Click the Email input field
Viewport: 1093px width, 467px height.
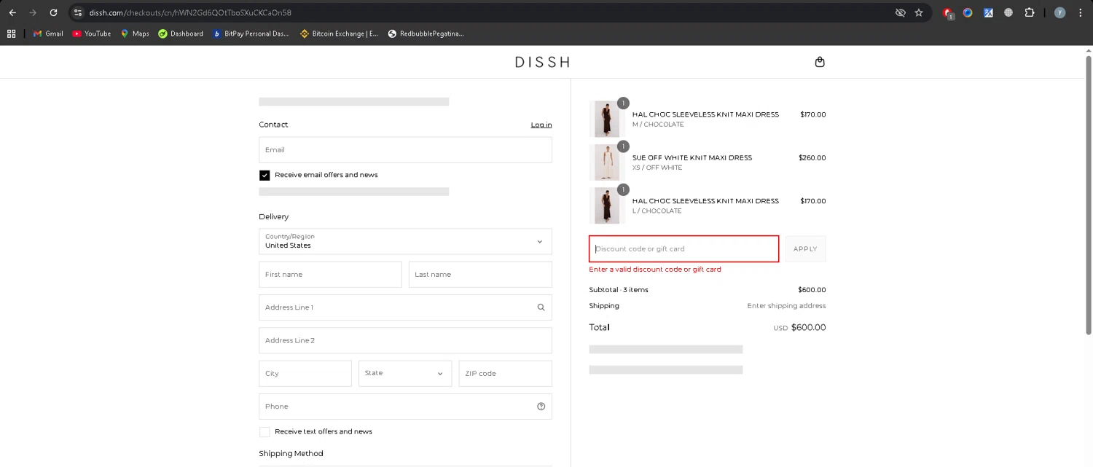405,149
